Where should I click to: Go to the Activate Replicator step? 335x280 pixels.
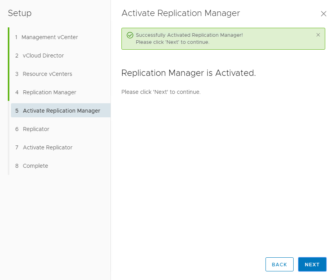click(48, 147)
